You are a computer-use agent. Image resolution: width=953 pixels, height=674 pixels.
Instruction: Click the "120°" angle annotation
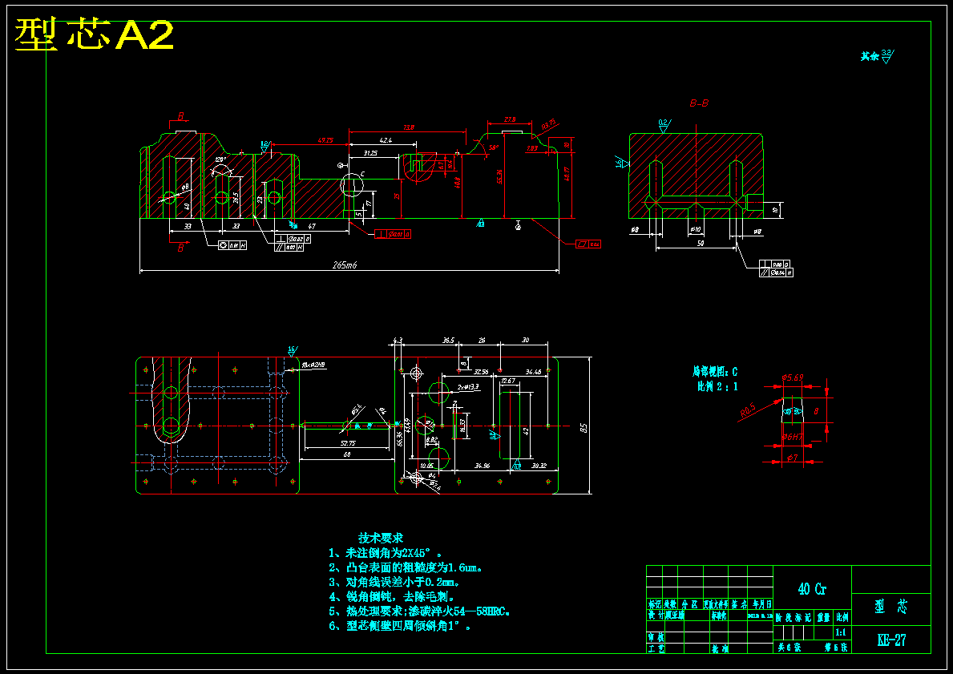tap(220, 159)
